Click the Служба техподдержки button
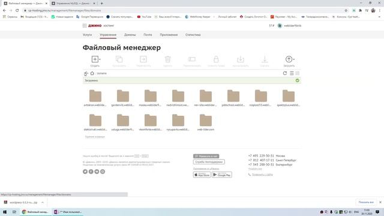384x216 pixels. click(x=209, y=162)
